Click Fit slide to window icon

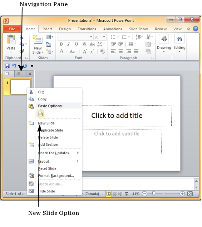(190, 194)
